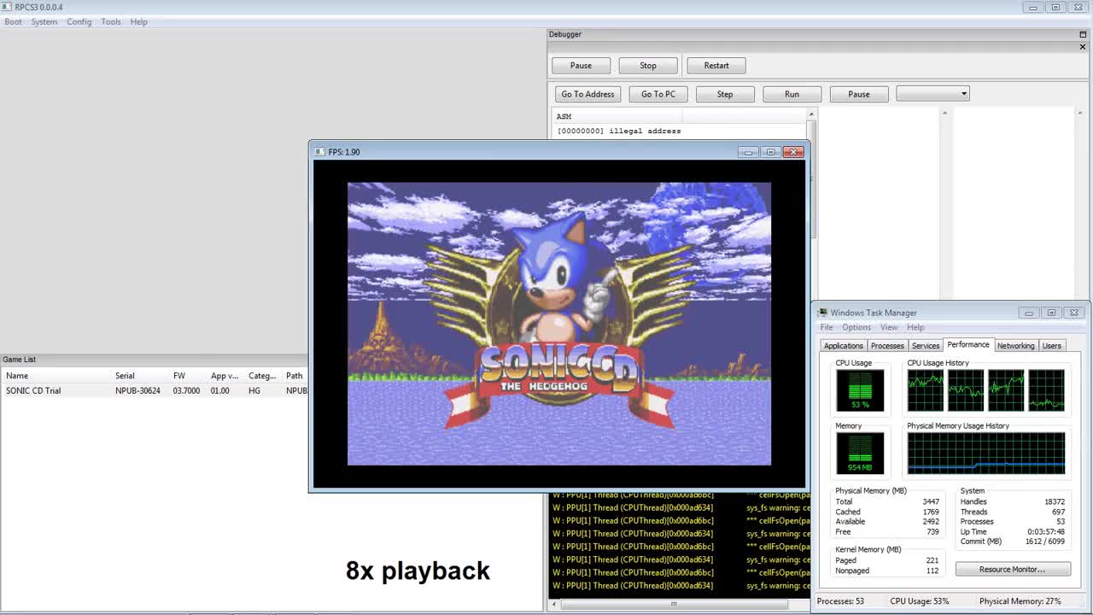Sort Game List by FW column
The image size is (1093, 615).
tap(189, 376)
